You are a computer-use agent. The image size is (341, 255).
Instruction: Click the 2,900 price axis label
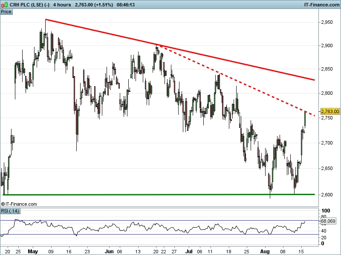click(x=327, y=45)
